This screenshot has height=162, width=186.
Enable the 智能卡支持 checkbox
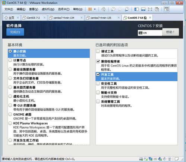pyautogui.click(x=98, y=93)
